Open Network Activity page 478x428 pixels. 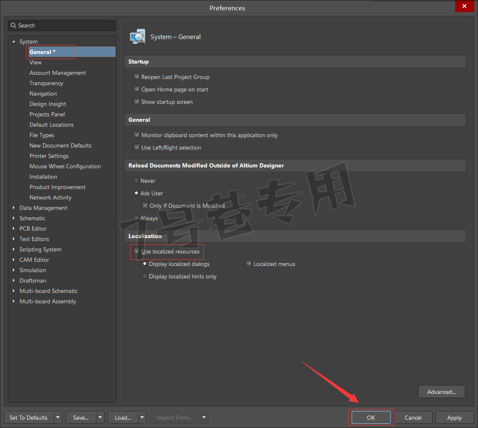[51, 197]
